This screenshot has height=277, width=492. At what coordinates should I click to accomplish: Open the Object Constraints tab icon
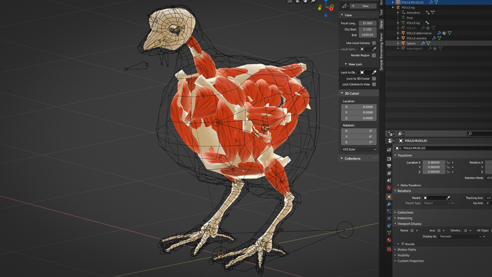[x=389, y=226]
